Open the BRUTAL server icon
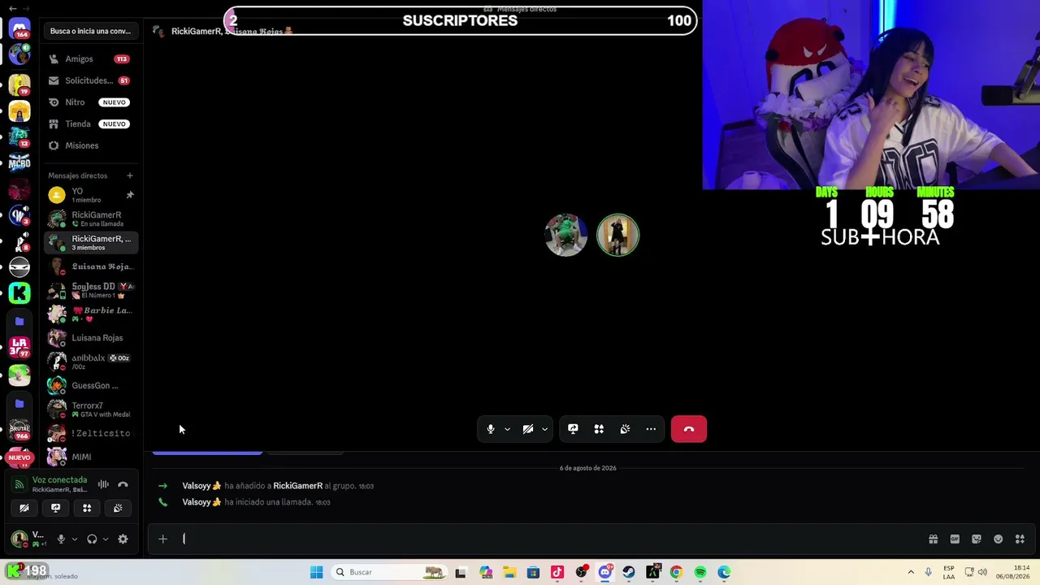The height and width of the screenshot is (585, 1040). (x=19, y=429)
